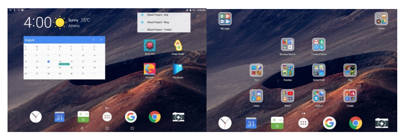
Task: Open Calculator app in left screen dock
Action: point(83,117)
